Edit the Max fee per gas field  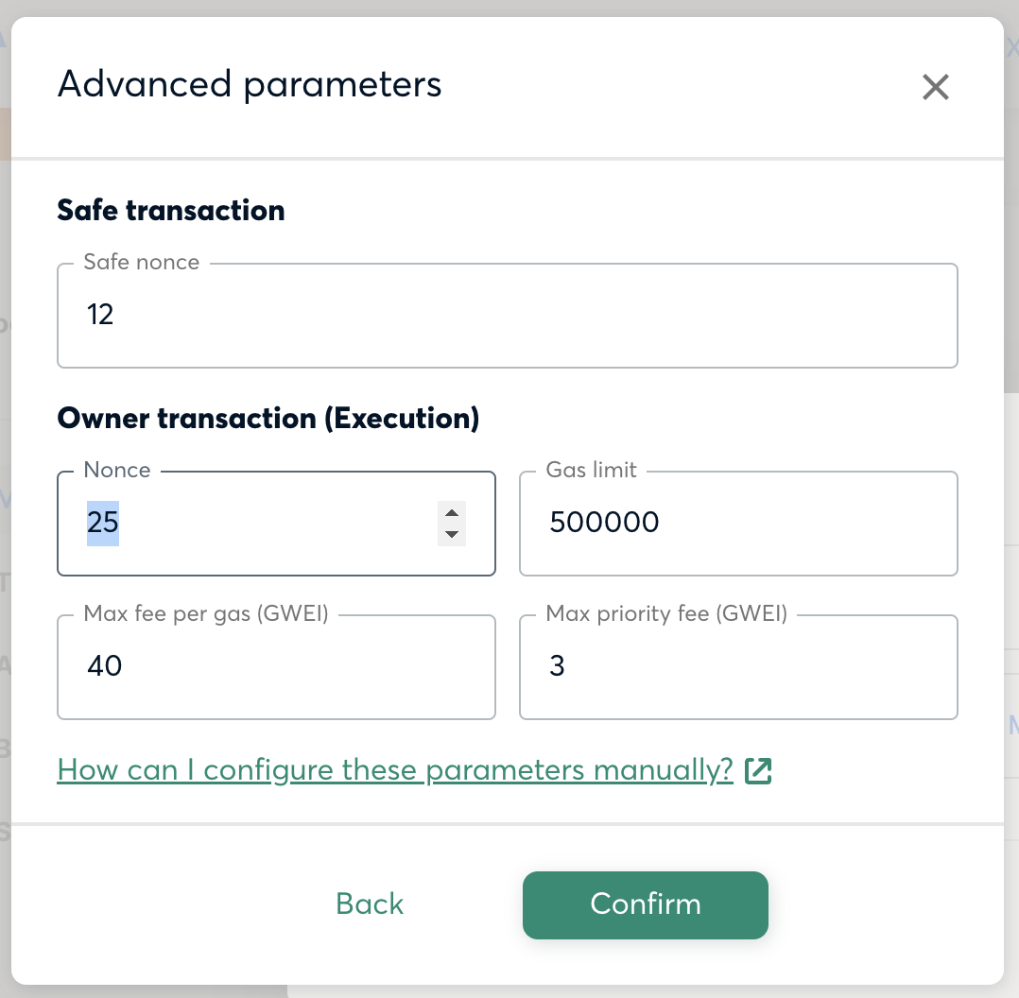pos(276,667)
